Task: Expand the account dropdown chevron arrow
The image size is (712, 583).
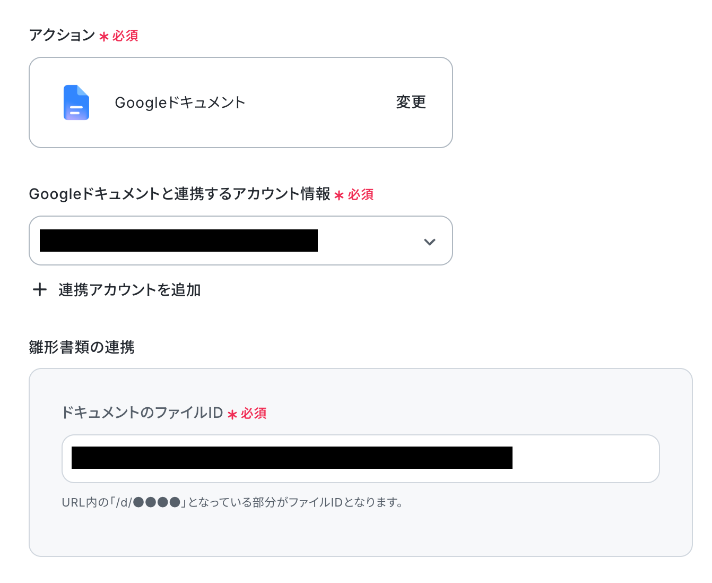Action: [x=430, y=242]
